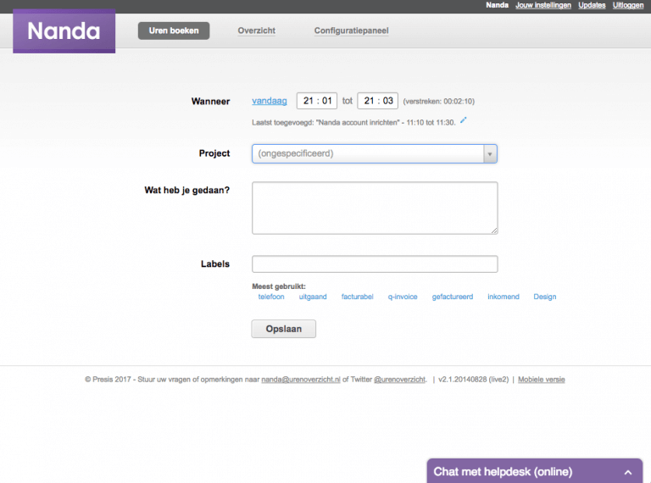Open the Configuratiepaneel tab
Image resolution: width=651 pixels, height=483 pixels.
coord(351,31)
